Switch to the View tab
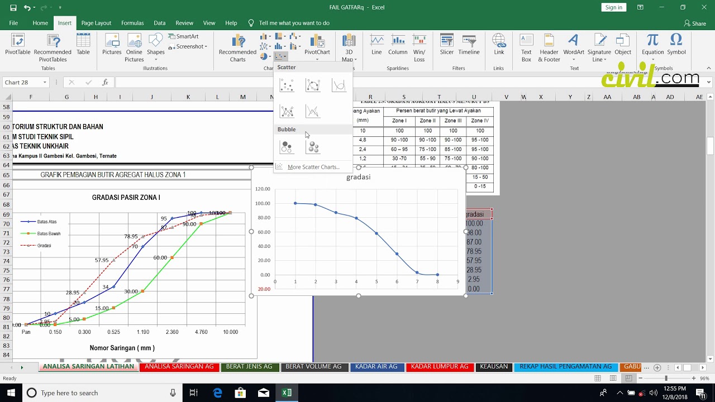715x402 pixels. (x=209, y=23)
